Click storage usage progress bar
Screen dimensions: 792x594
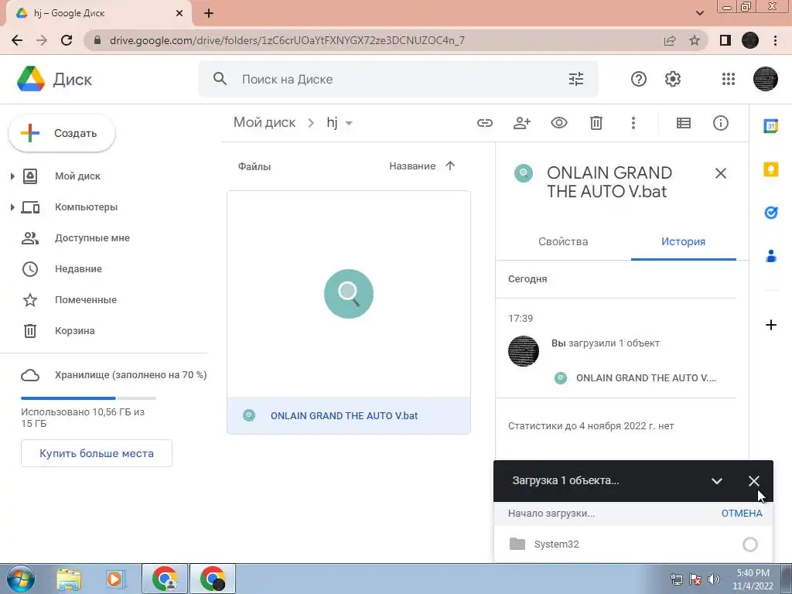tap(88, 398)
